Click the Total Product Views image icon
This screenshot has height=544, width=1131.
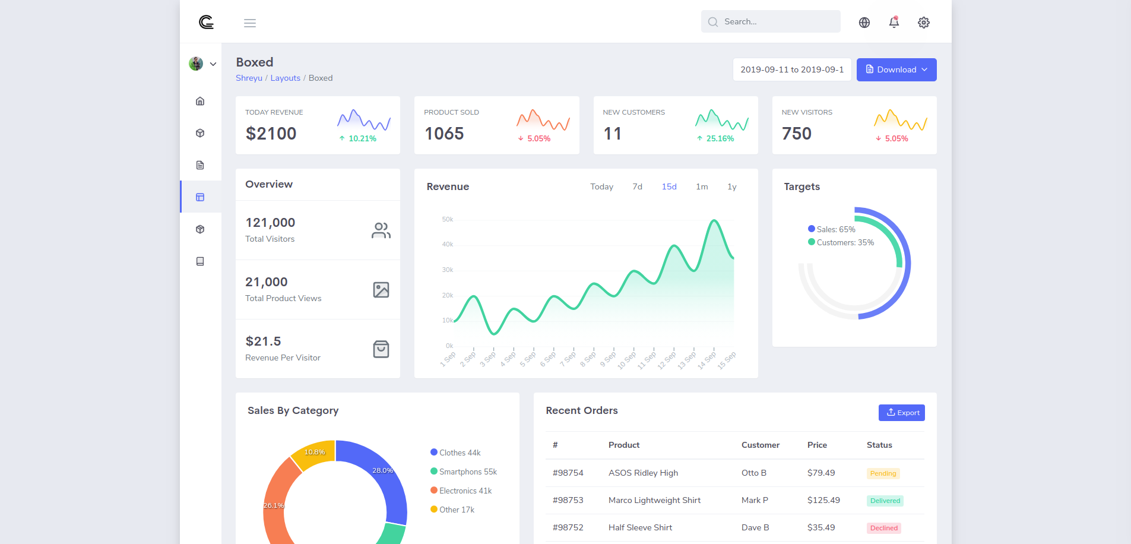[381, 290]
